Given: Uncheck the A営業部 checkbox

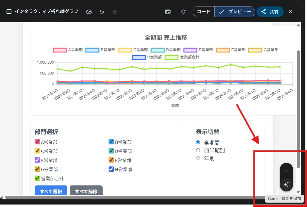Looking at the screenshot, I should (37, 142).
